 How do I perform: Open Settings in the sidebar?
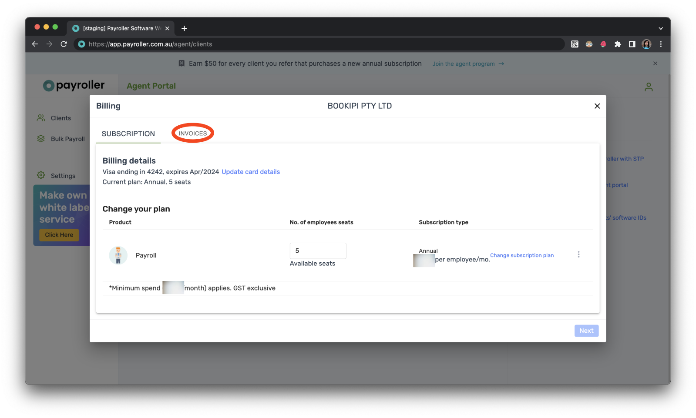tap(56, 176)
